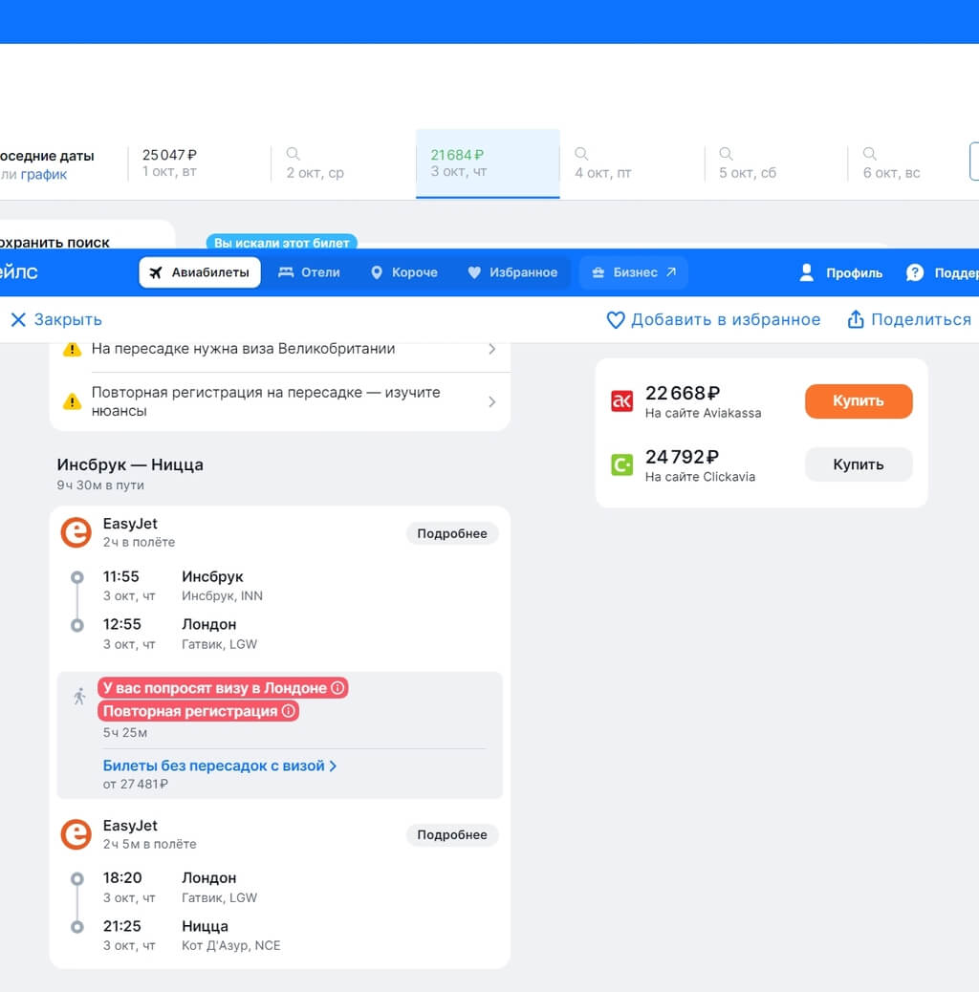
Task: Select the 3 окт, чт date 21 684₽
Action: point(488,163)
